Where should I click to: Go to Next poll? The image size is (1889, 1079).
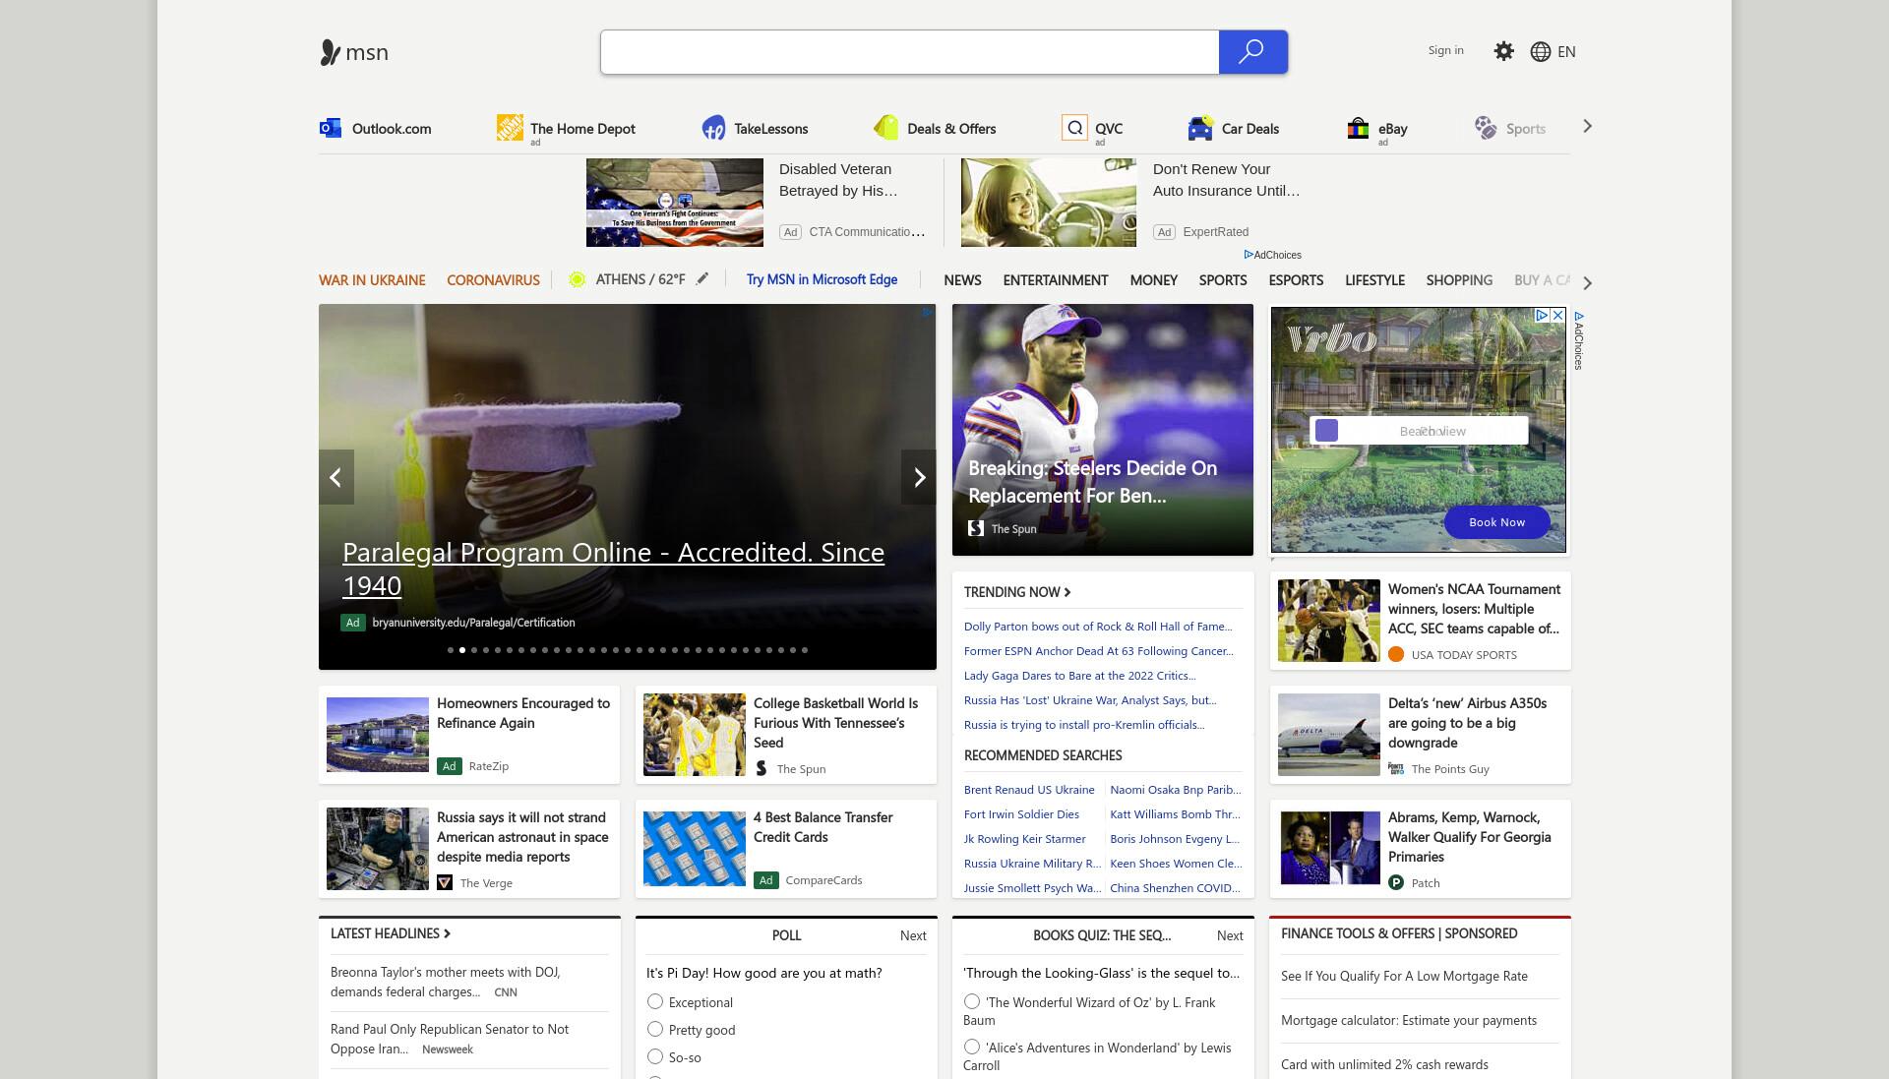click(x=913, y=935)
